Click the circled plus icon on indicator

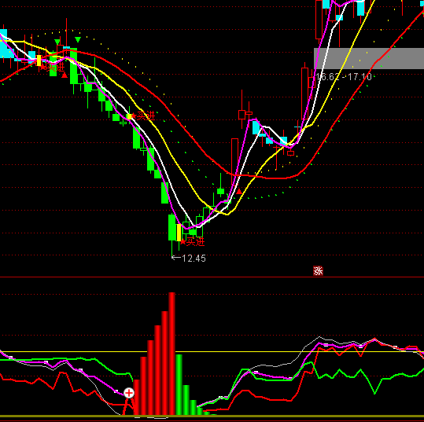pos(129,393)
